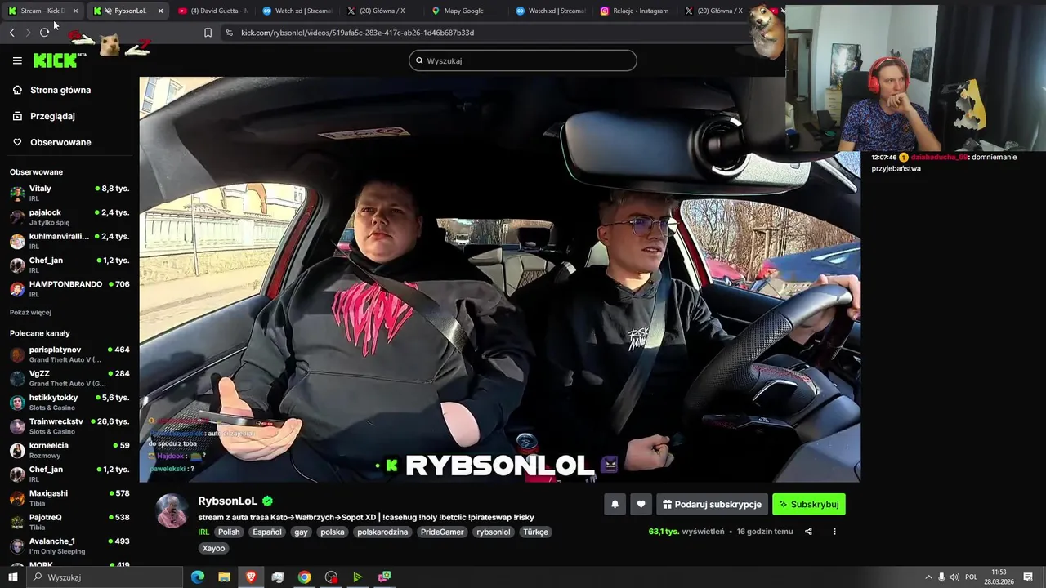The height and width of the screenshot is (588, 1046).
Task: Open volume control in system tray
Action: (x=954, y=577)
